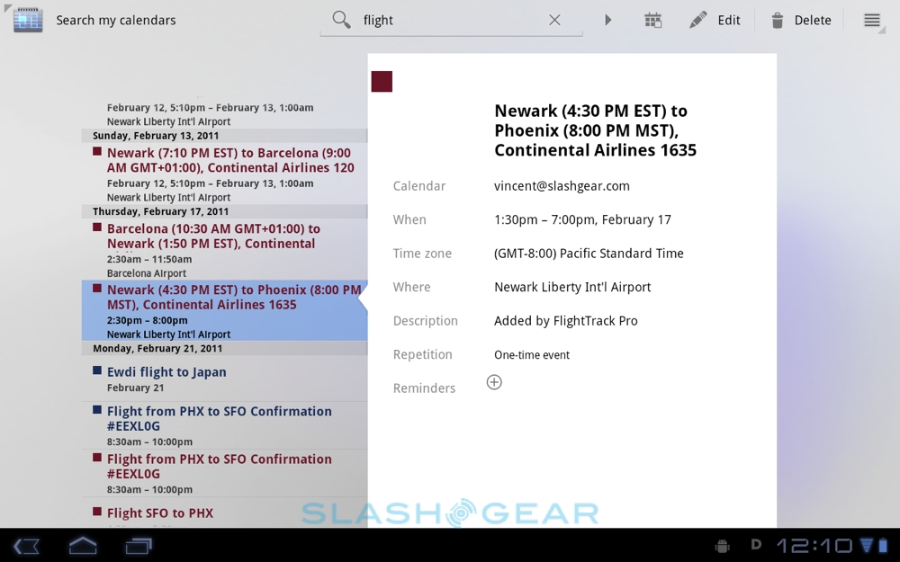Open the overflow menu icon
The width and height of the screenshot is (900, 562).
(871, 20)
